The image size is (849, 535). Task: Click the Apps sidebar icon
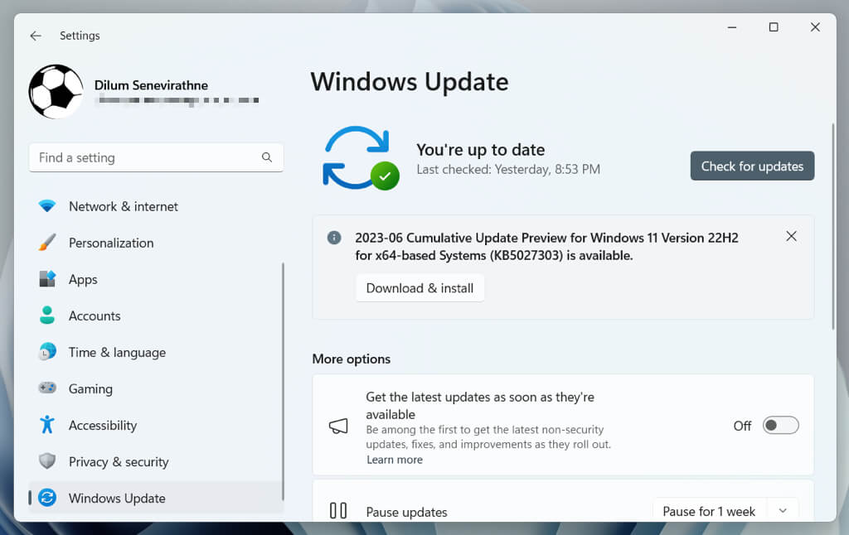point(47,279)
